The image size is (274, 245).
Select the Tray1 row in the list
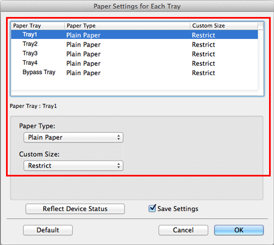coord(134,35)
